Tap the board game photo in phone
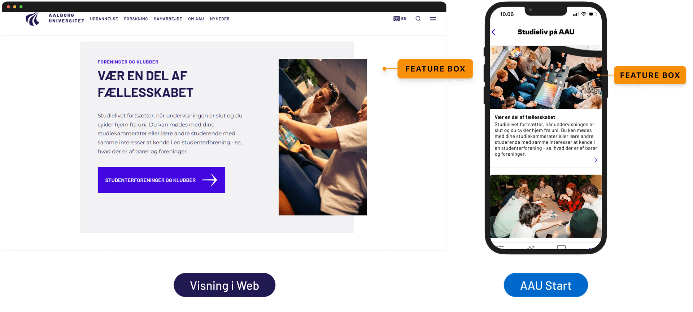Viewport: 693px width, 312px height. (x=546, y=77)
